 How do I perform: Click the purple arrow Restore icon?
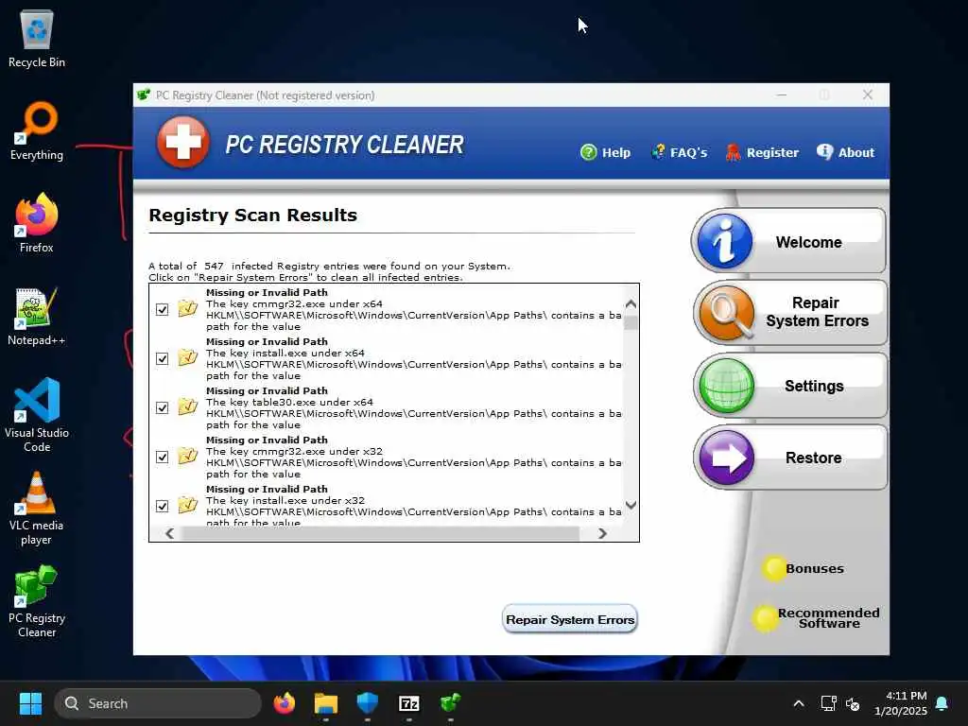click(727, 458)
